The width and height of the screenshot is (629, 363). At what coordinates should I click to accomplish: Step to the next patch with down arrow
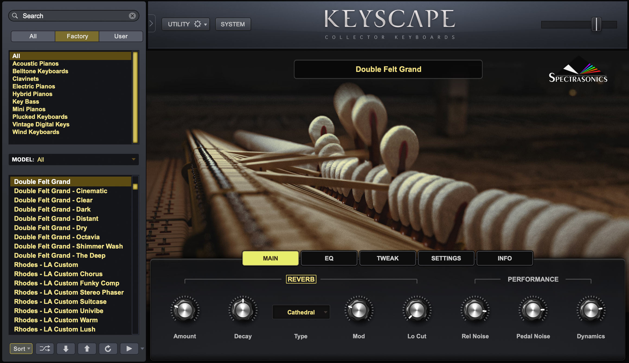66,349
